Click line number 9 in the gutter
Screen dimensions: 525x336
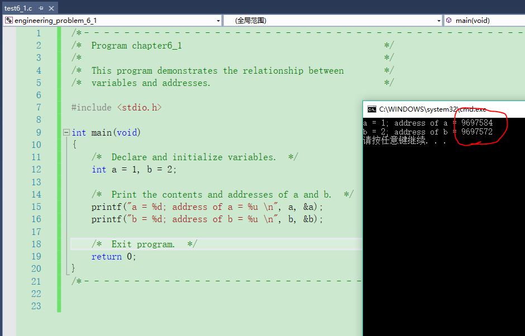pos(39,132)
